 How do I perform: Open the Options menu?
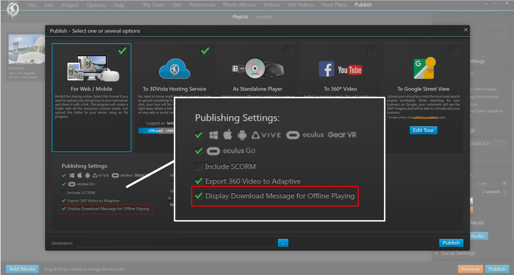coord(96,5)
